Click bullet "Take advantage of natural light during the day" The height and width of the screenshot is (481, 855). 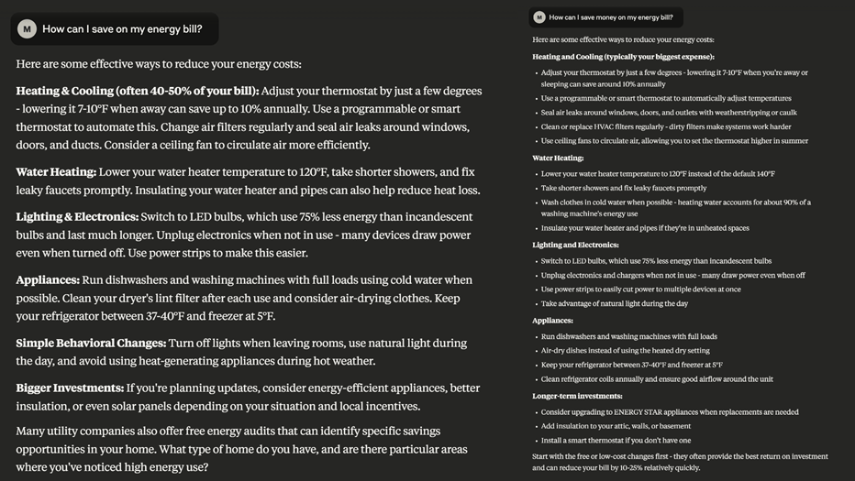615,304
